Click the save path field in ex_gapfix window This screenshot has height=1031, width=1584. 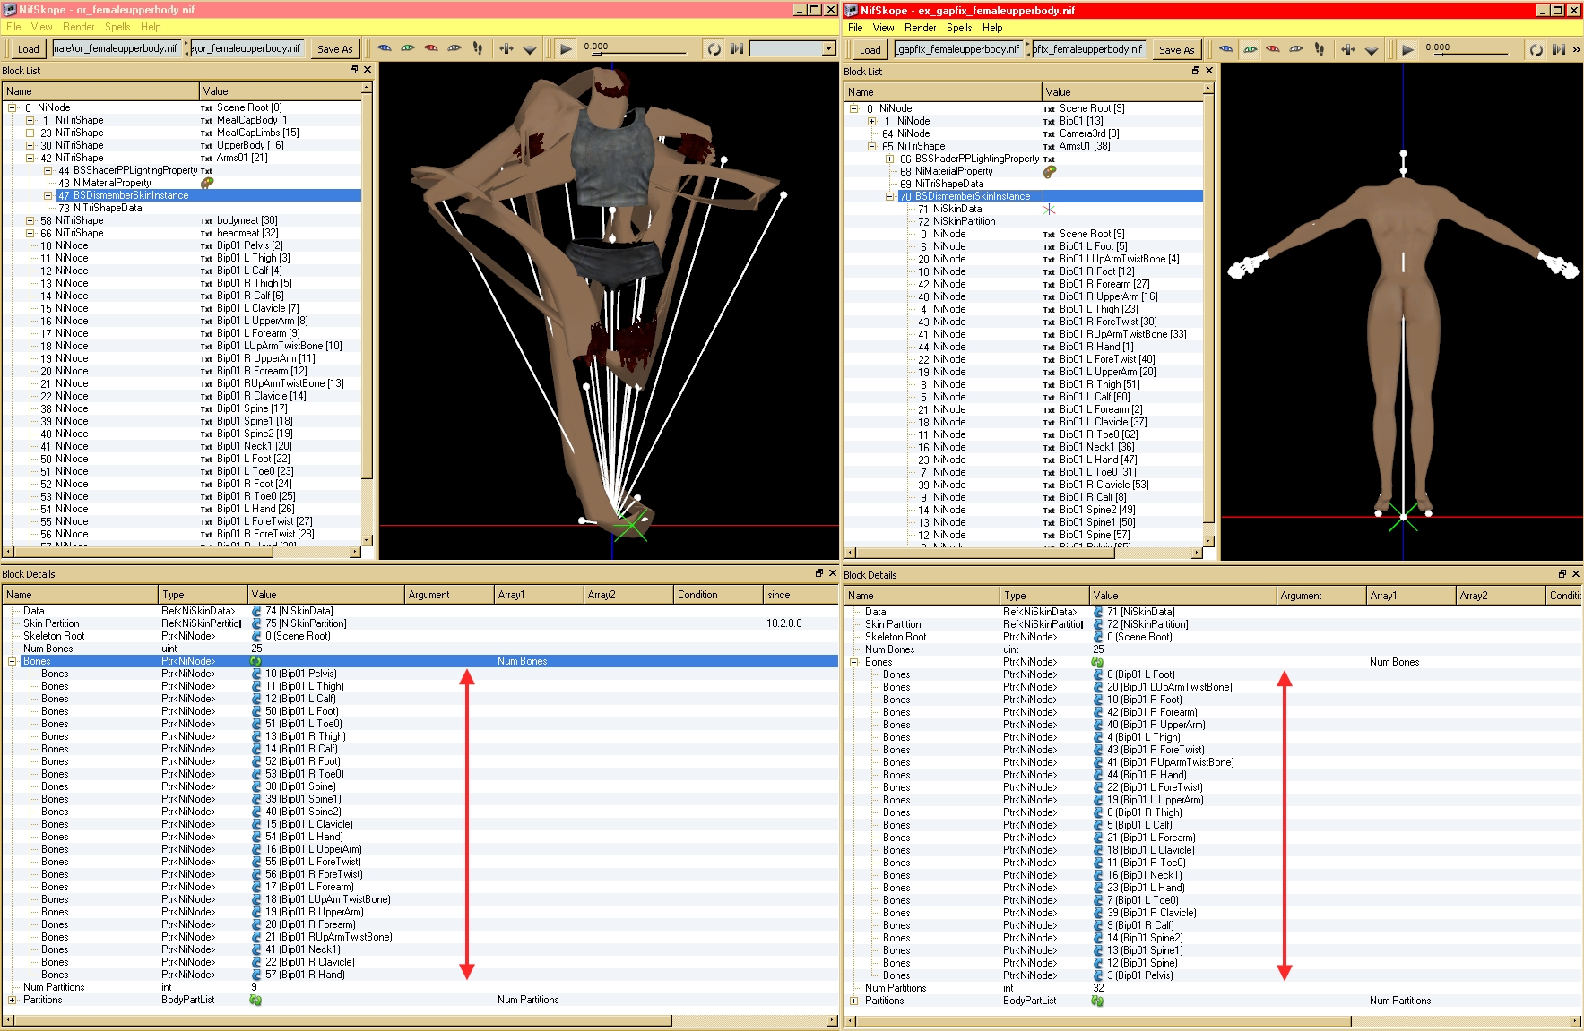pyautogui.click(x=1089, y=49)
